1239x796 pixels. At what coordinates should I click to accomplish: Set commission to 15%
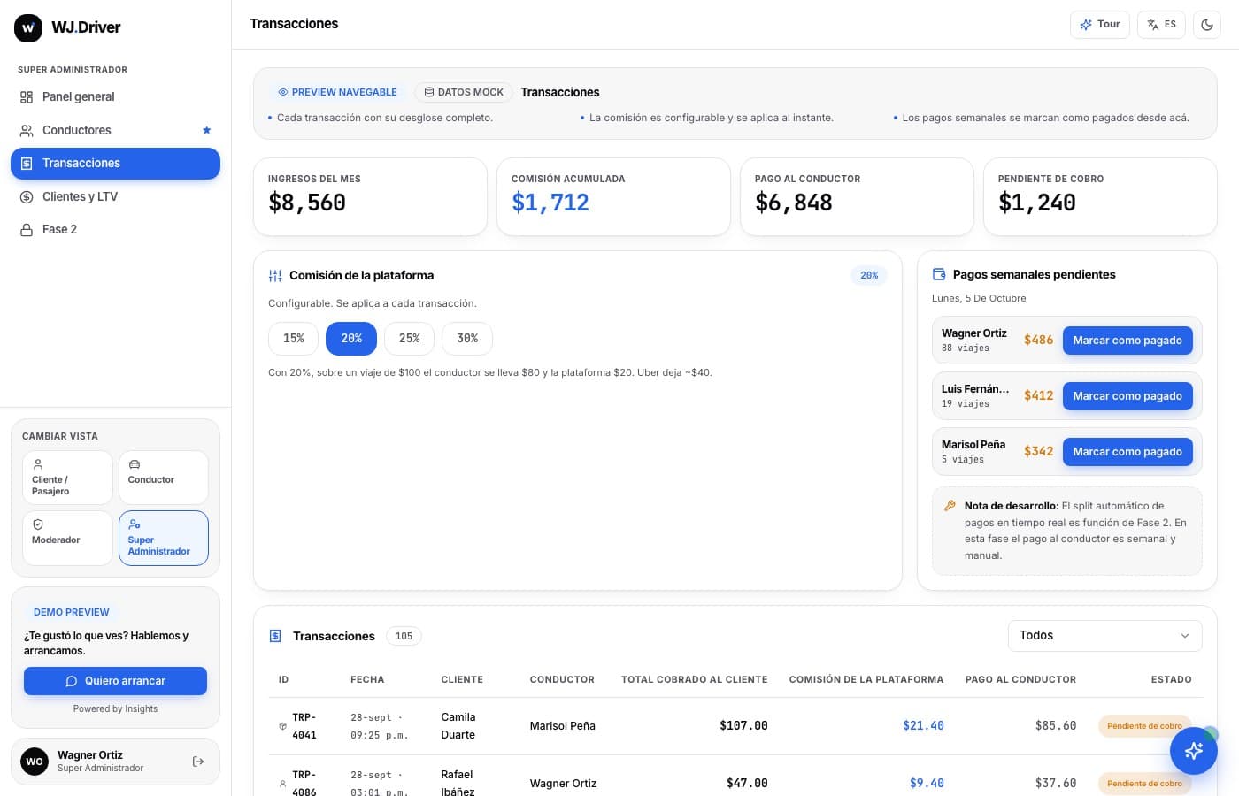point(294,339)
